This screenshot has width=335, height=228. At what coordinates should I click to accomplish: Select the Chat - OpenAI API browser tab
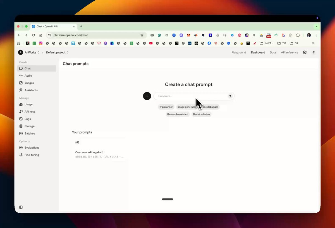[53, 26]
